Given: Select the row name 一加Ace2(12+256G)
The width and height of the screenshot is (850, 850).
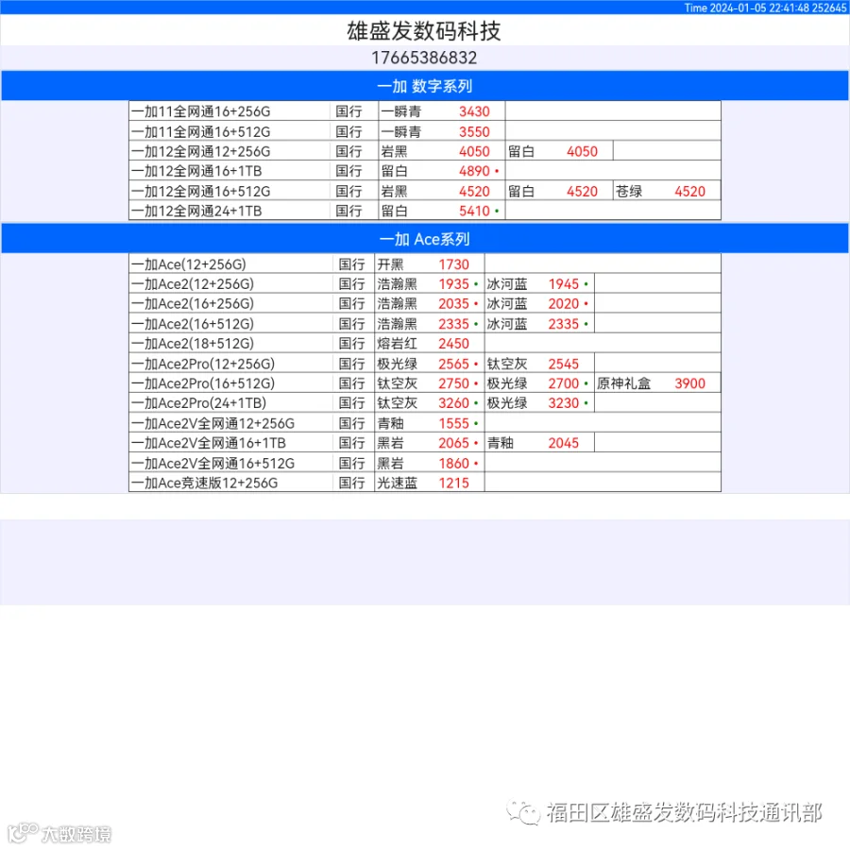Looking at the screenshot, I should click(x=193, y=284).
